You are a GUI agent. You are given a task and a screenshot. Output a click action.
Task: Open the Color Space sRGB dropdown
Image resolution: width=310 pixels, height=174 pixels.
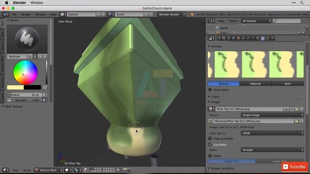point(272,133)
